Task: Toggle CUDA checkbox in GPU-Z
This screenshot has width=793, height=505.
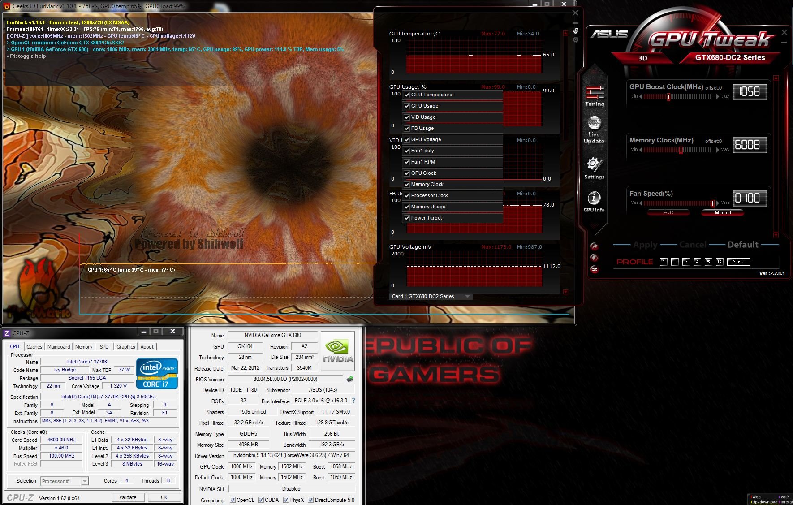Action: 261,500
